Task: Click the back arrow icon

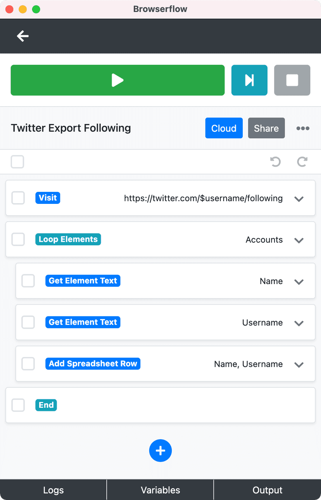Action: (23, 36)
